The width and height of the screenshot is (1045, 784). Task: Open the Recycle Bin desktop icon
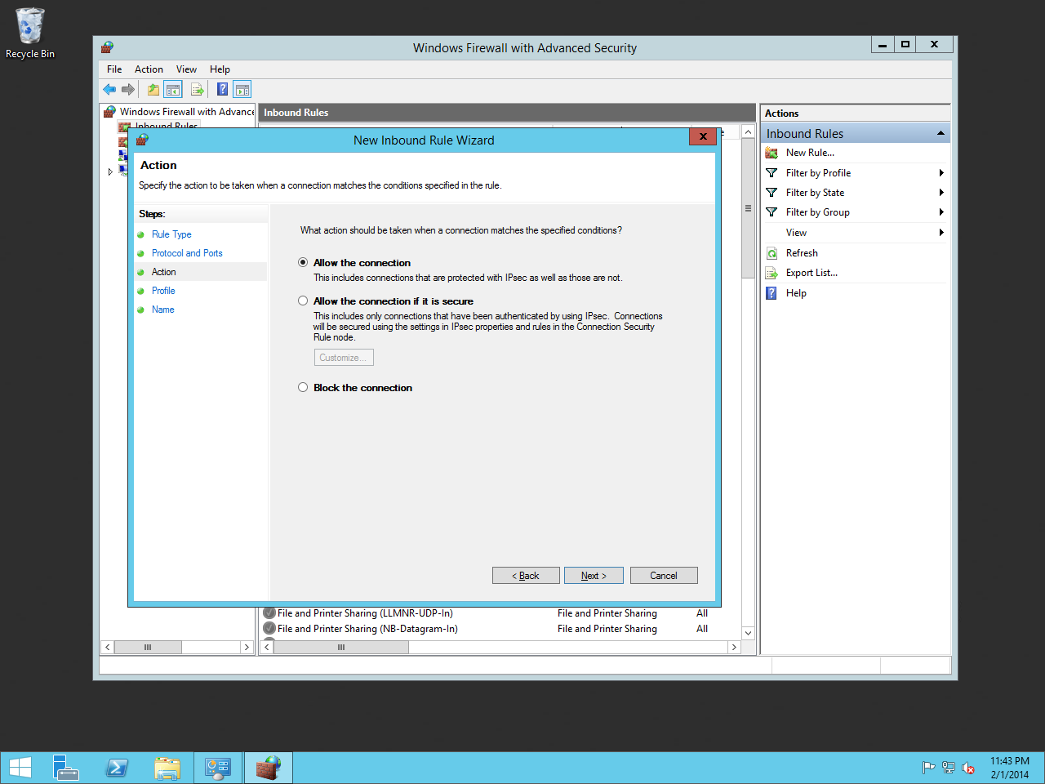click(x=30, y=33)
